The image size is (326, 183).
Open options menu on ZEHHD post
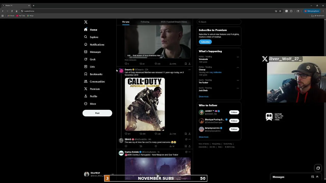[x=189, y=139]
